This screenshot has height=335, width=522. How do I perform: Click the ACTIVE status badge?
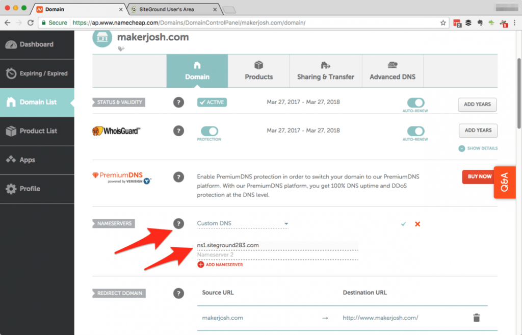coord(212,102)
